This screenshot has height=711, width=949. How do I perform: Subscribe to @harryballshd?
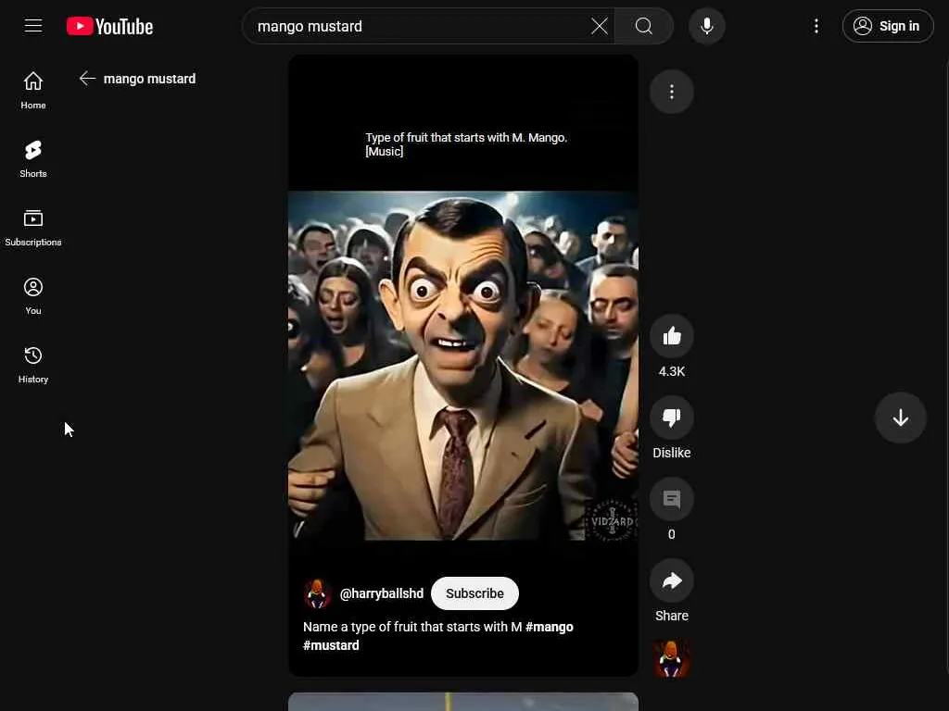pos(475,593)
